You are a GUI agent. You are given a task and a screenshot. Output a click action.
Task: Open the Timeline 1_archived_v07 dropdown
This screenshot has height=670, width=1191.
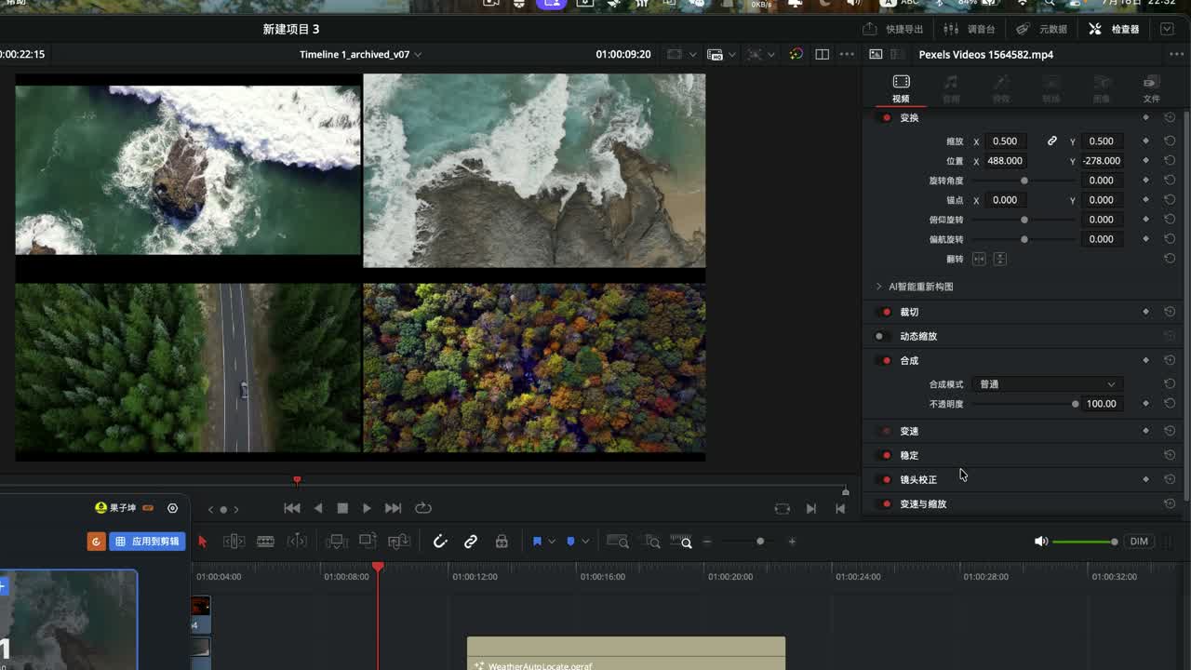(x=361, y=55)
